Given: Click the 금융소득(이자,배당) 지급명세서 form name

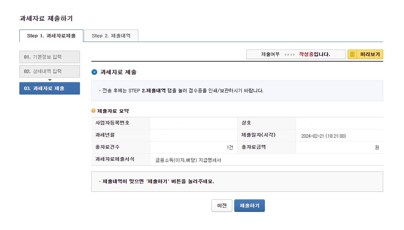Looking at the screenshot, I should (188, 160).
